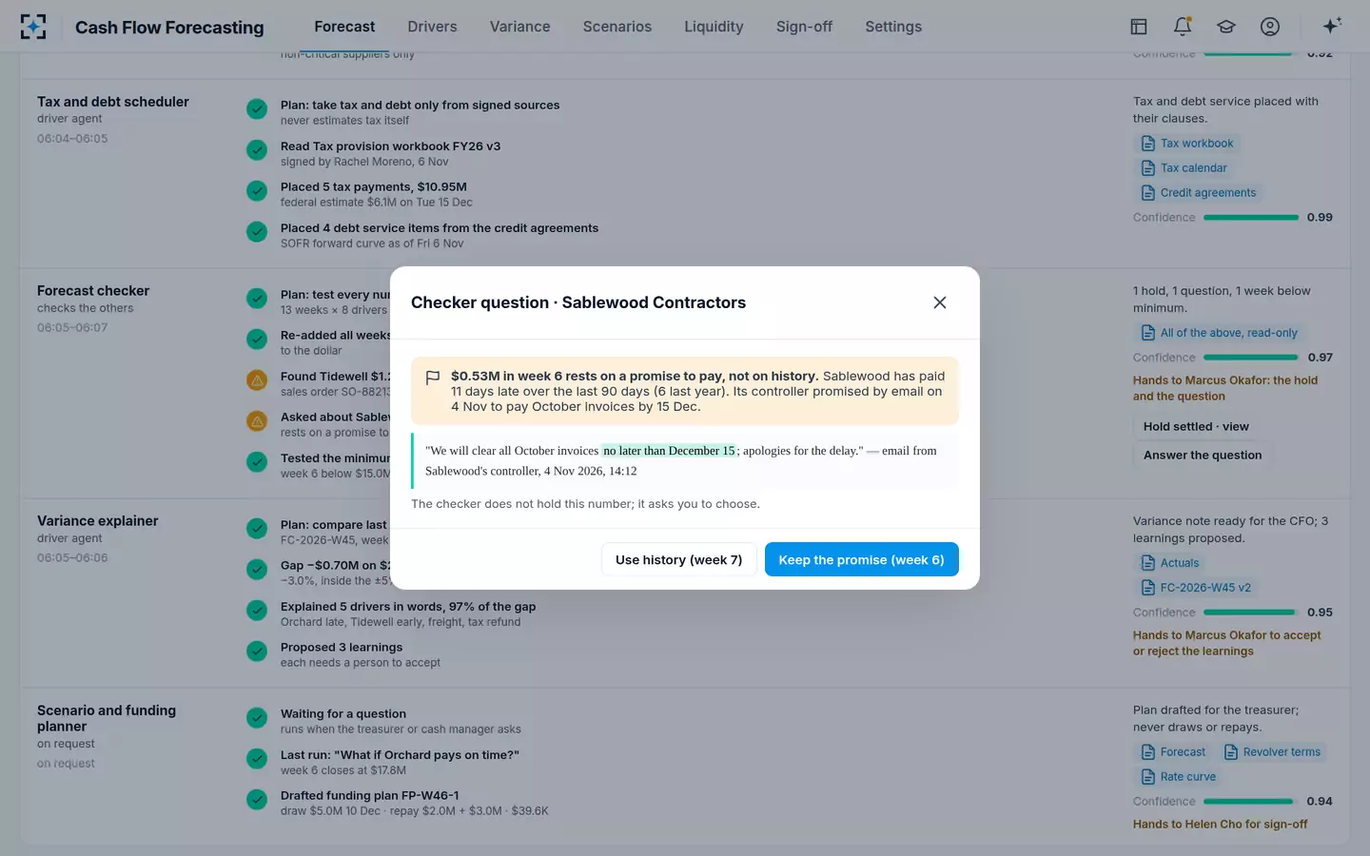1370x856 pixels.
Task: Choose Use history (week 7)
Action: click(x=679, y=559)
